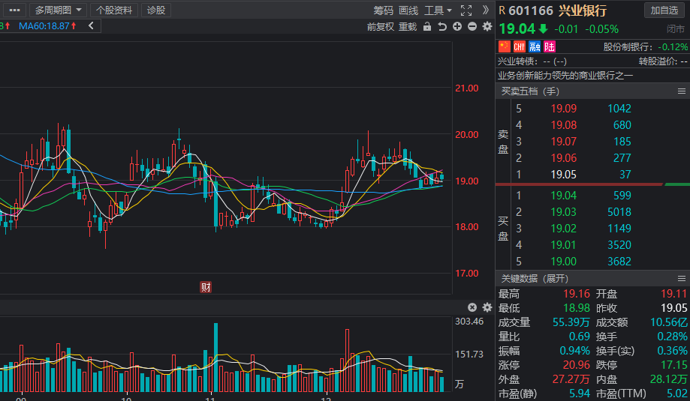Expand the 工具 dropdown menu
690x401 pixels.
coord(438,10)
